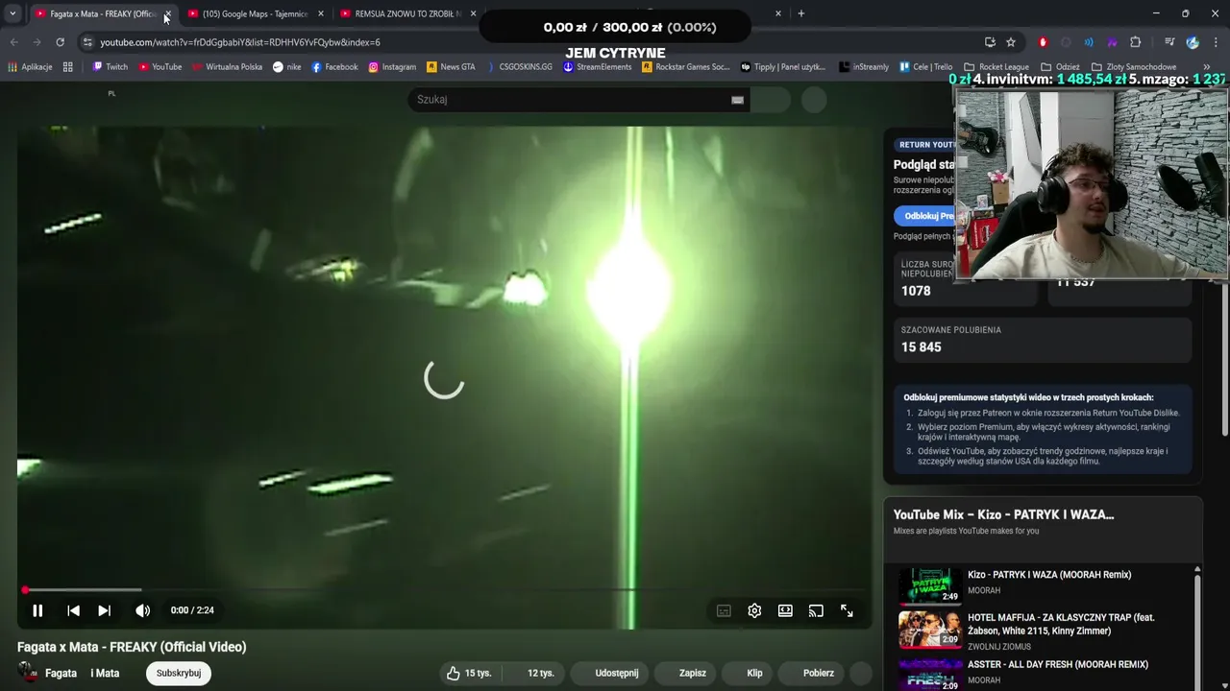
Task: Close the Google Maps Tajemnice tab
Action: point(320,13)
